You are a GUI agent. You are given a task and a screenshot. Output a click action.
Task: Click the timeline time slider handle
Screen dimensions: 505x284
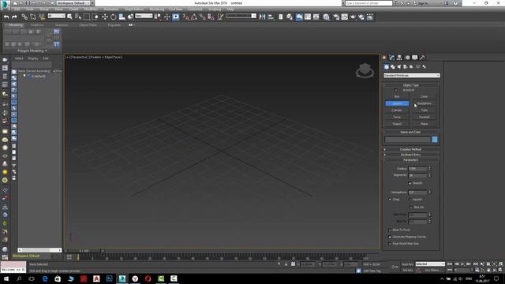(84, 251)
